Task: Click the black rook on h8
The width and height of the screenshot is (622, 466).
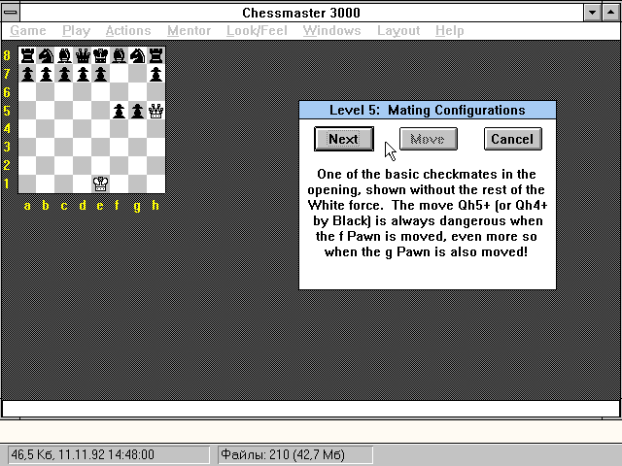Action: [155, 56]
